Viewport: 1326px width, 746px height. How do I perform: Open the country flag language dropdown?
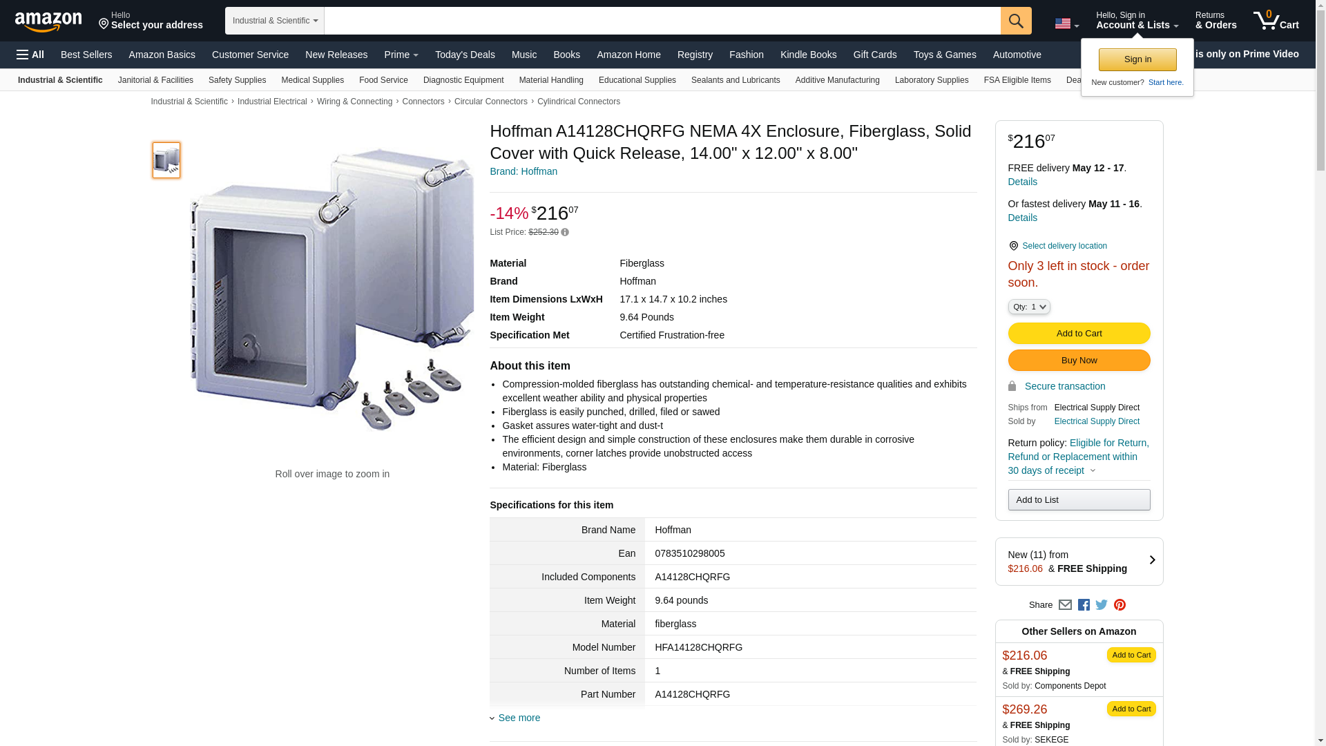click(x=1066, y=24)
